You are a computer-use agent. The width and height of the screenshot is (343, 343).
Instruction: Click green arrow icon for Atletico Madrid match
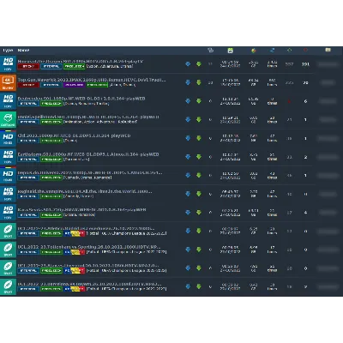click(199, 231)
